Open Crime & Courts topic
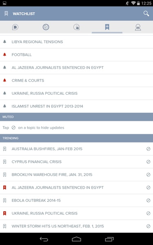 click(77, 80)
